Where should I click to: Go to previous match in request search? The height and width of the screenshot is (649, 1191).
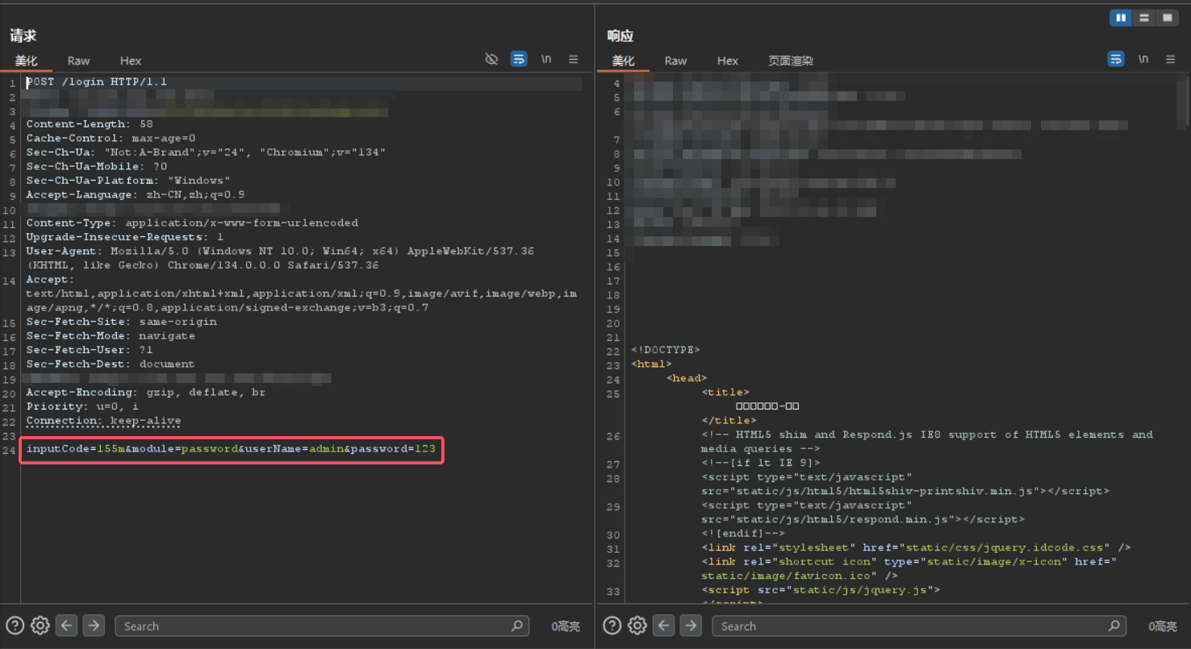pyautogui.click(x=67, y=626)
